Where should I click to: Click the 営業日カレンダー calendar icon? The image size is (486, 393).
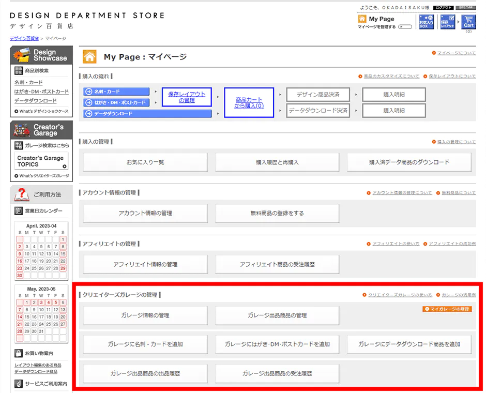pyautogui.click(x=19, y=210)
